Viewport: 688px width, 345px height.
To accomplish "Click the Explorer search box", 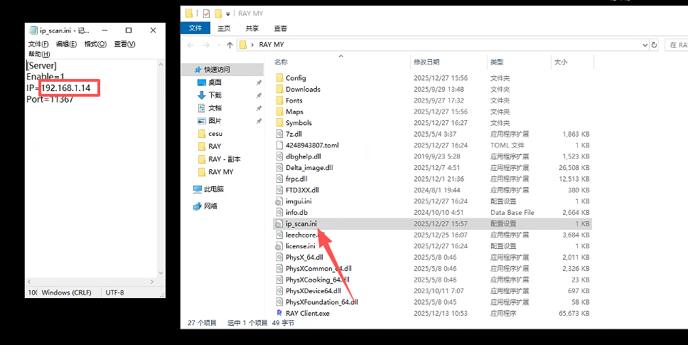I will point(677,45).
